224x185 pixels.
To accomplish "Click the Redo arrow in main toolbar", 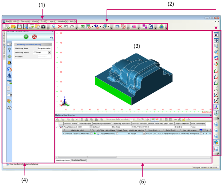I will 72,27.
